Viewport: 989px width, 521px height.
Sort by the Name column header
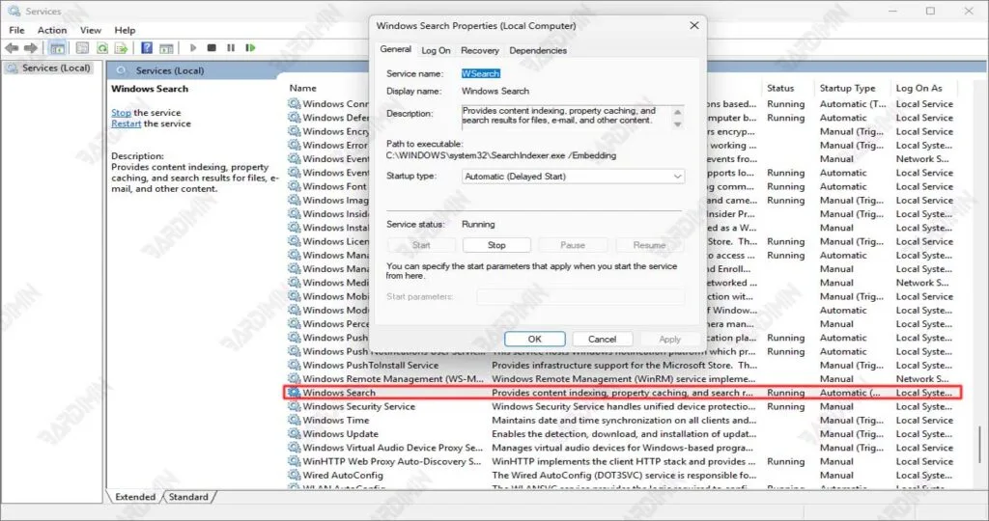point(303,88)
